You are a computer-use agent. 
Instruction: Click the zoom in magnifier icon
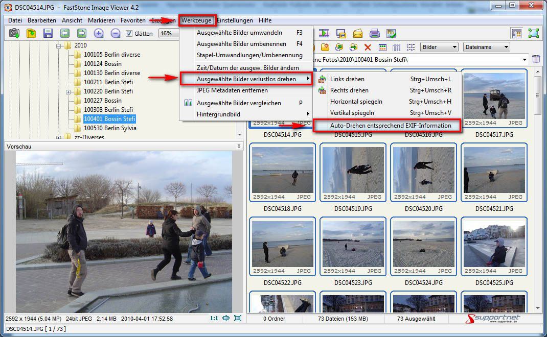click(99, 33)
